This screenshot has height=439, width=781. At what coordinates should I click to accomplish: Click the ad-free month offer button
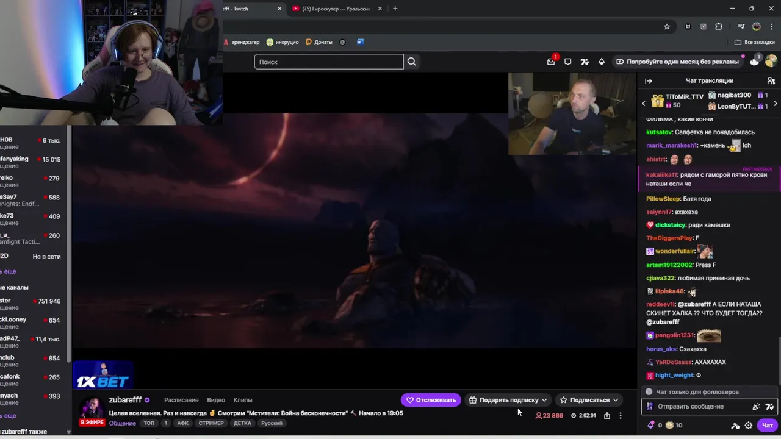tap(677, 62)
